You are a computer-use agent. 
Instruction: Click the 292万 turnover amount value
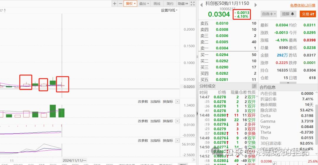click(282, 55)
